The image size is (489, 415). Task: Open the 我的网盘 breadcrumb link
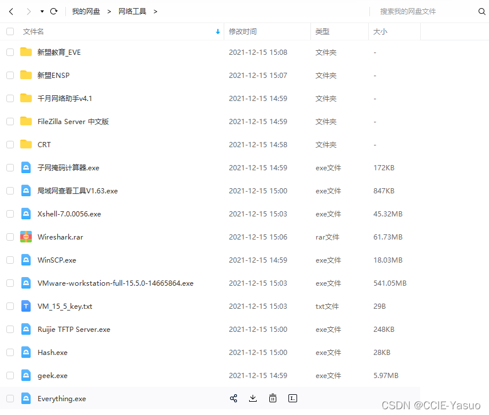[86, 11]
